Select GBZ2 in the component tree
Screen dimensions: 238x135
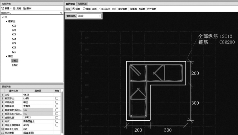click(15, 65)
